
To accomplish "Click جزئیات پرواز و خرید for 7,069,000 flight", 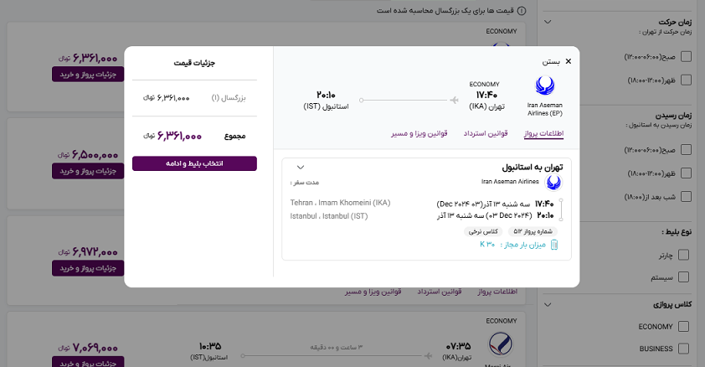I will [88, 362].
